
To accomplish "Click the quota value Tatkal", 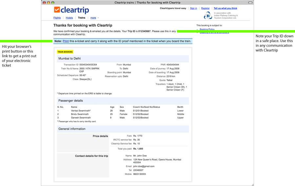I will 169,80.
